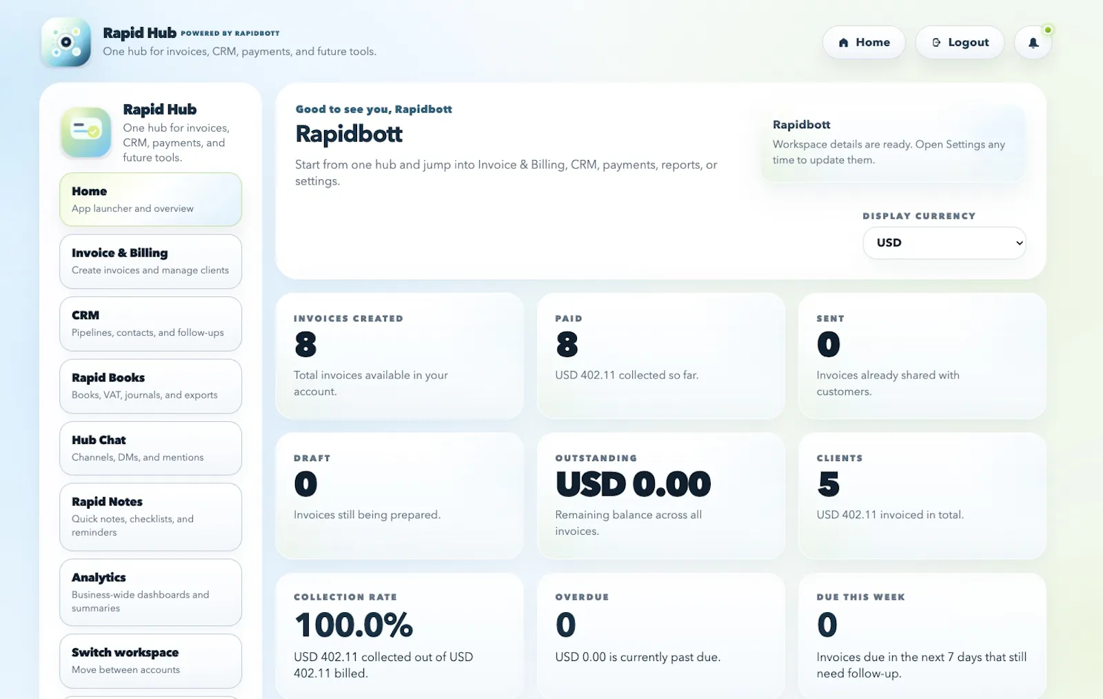Click the Logout button
This screenshot has height=699, width=1103.
(960, 43)
